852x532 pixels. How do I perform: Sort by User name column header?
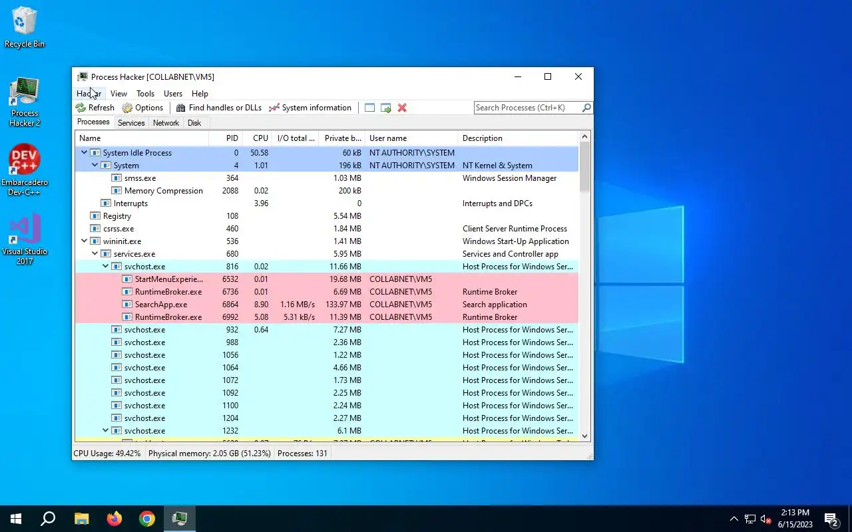point(412,138)
